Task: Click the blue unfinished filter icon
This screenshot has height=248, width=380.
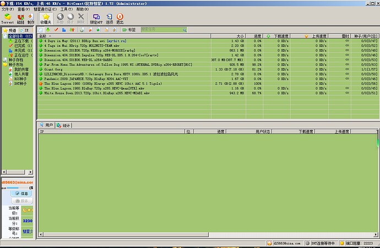Action: click(x=64, y=30)
